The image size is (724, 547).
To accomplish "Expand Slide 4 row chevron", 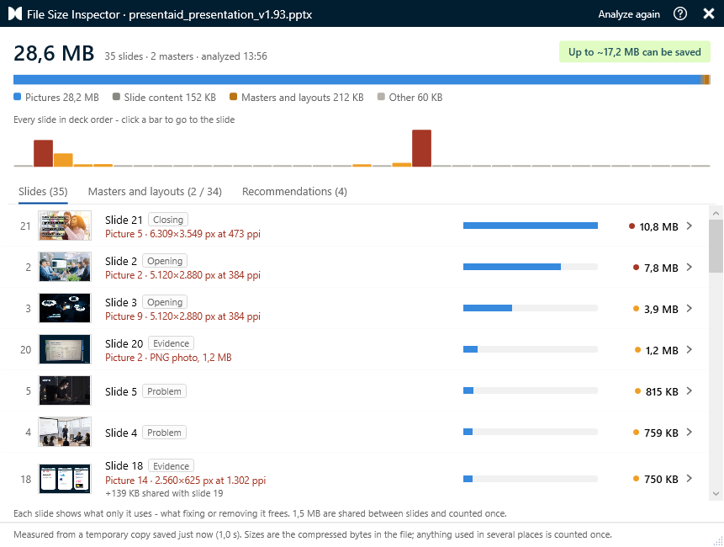I will click(x=689, y=432).
